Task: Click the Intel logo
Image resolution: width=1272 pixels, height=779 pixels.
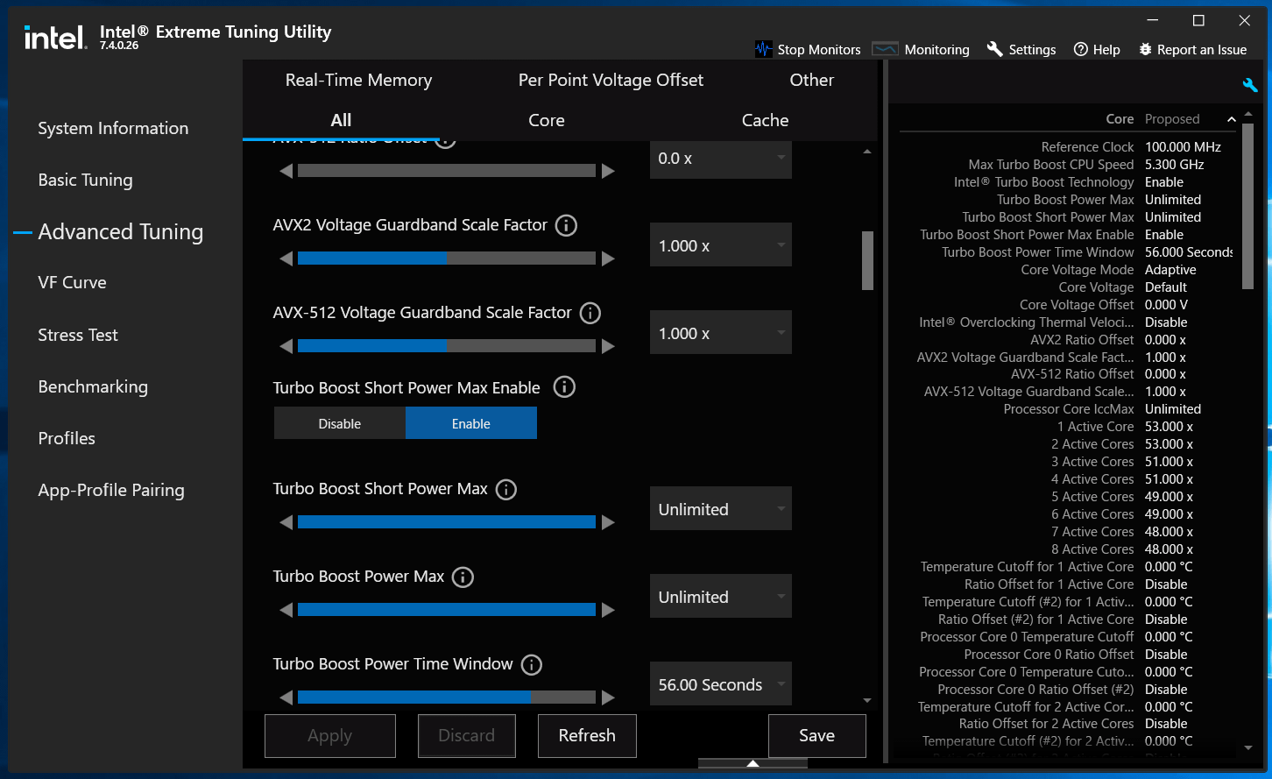Action: 55,38
